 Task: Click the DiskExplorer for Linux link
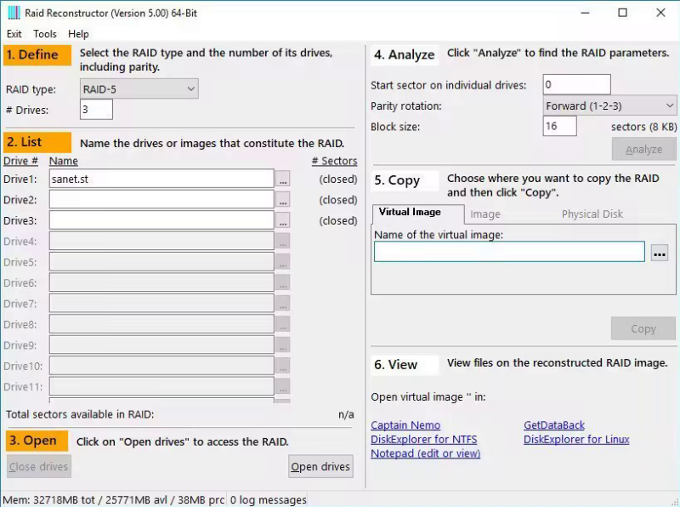coord(576,440)
